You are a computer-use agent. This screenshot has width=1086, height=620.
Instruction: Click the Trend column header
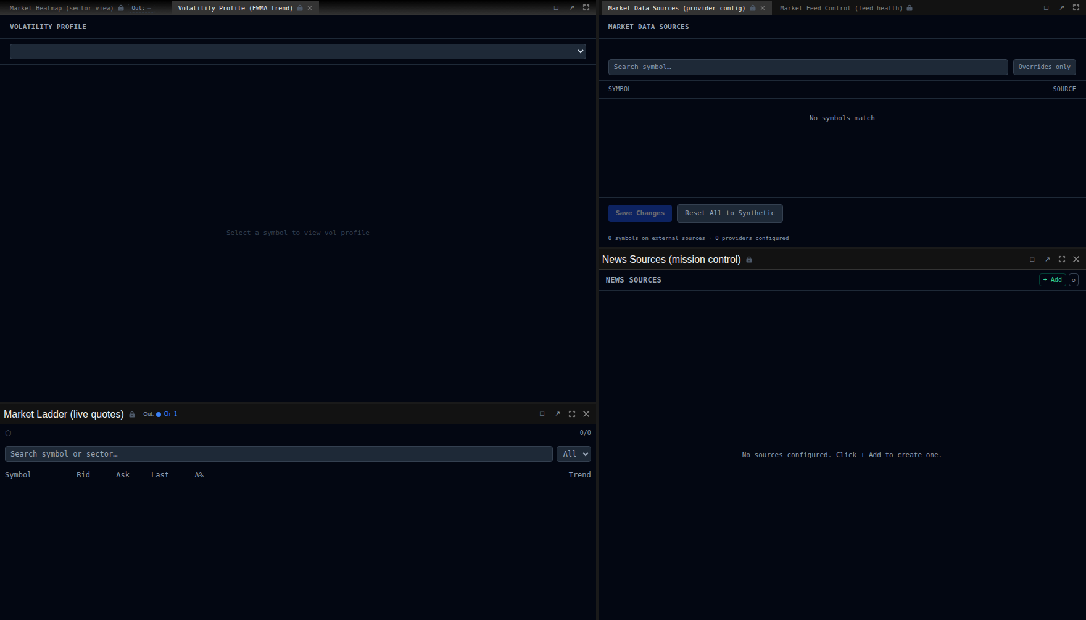coord(579,475)
